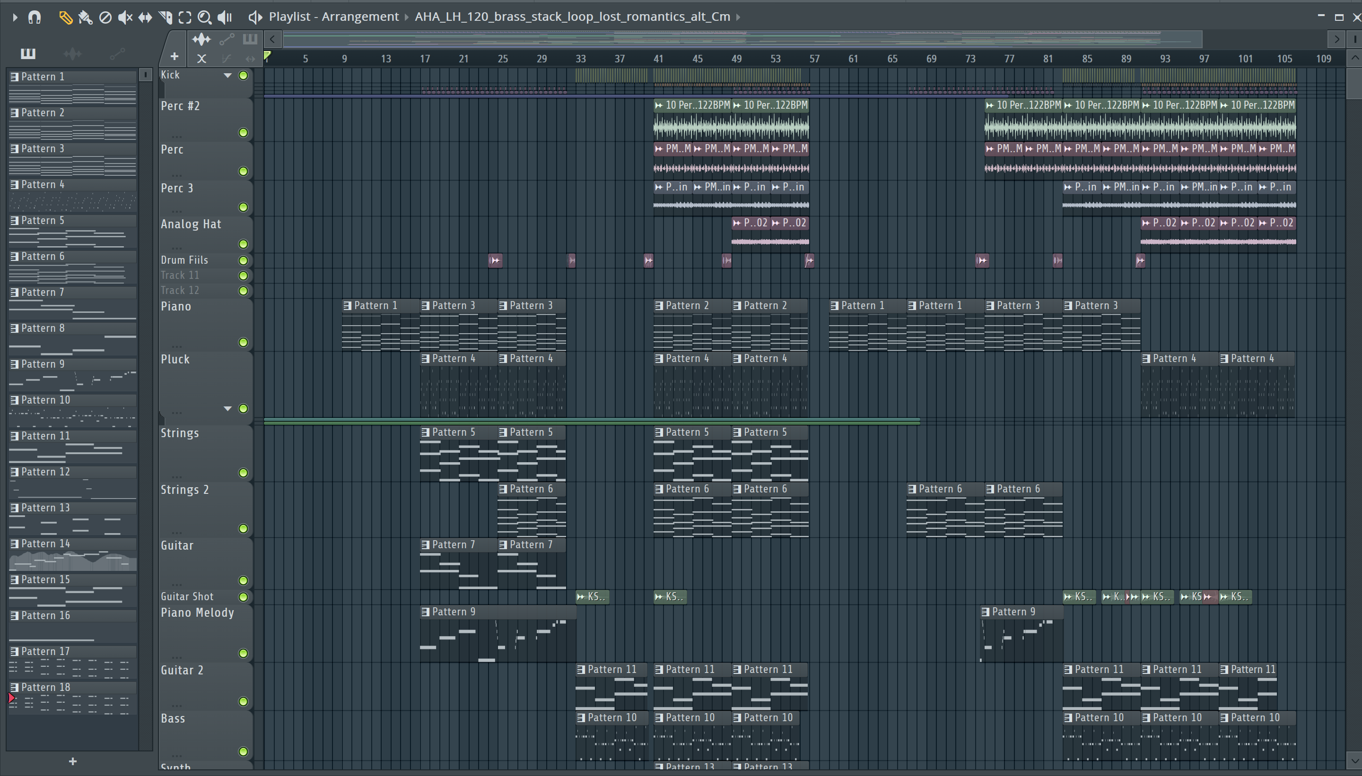Click the first Drum Fiils clip
Image resolution: width=1362 pixels, height=776 pixels.
tap(495, 260)
